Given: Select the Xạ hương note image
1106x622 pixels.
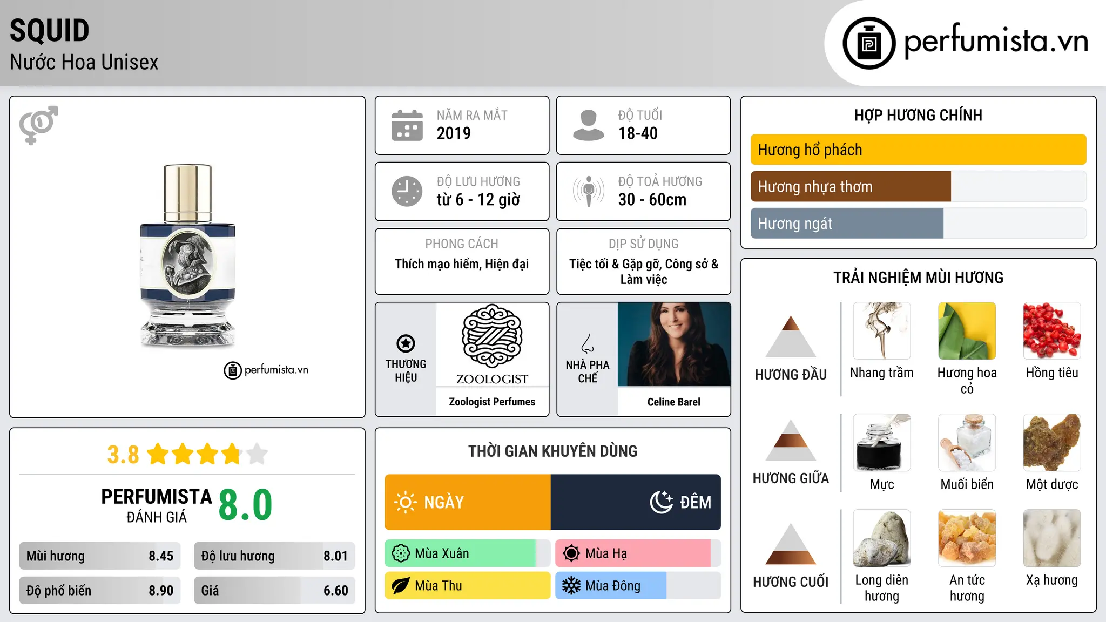Looking at the screenshot, I should 1052,538.
